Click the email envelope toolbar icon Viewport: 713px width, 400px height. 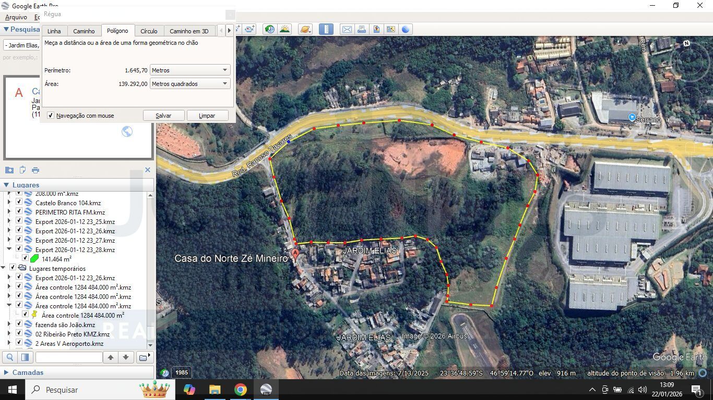click(x=347, y=29)
